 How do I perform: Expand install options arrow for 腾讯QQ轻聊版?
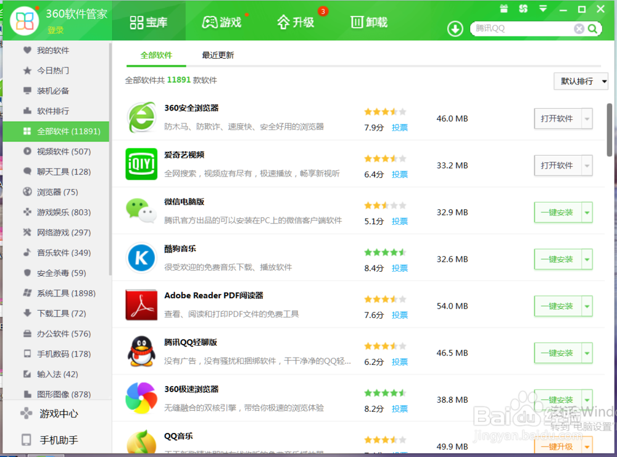click(x=587, y=353)
